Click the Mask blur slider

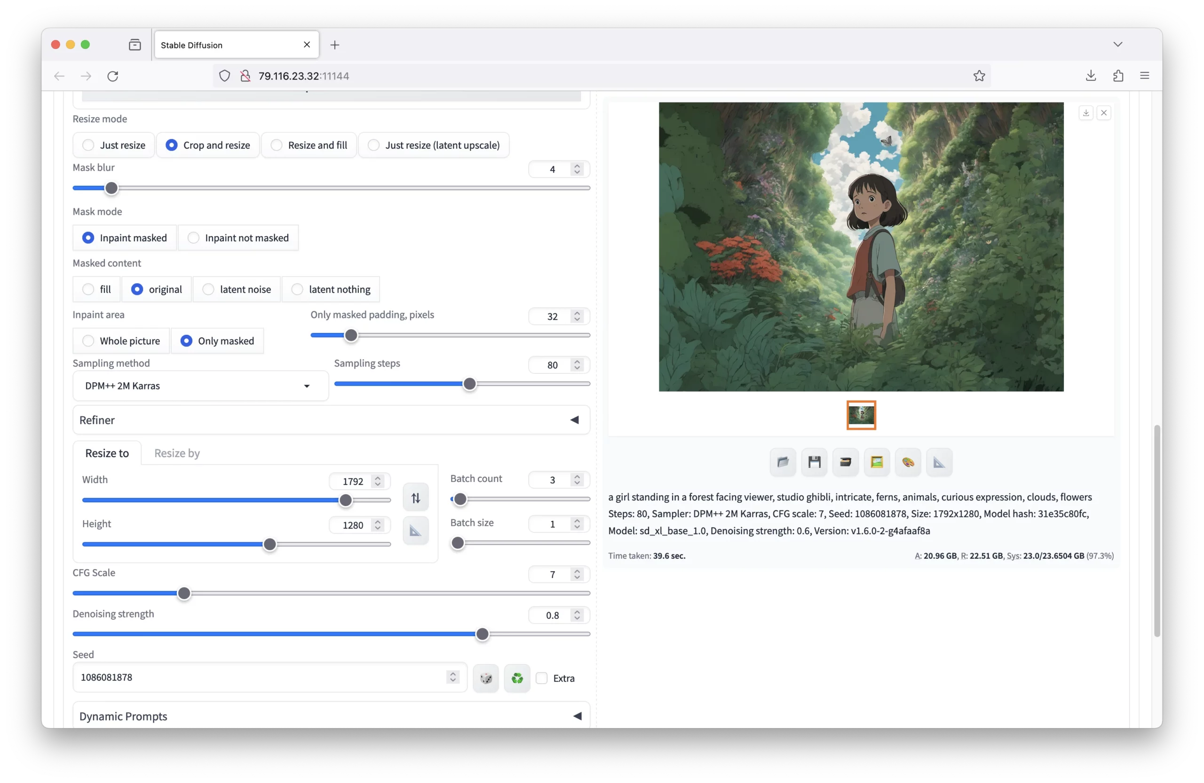pyautogui.click(x=332, y=188)
